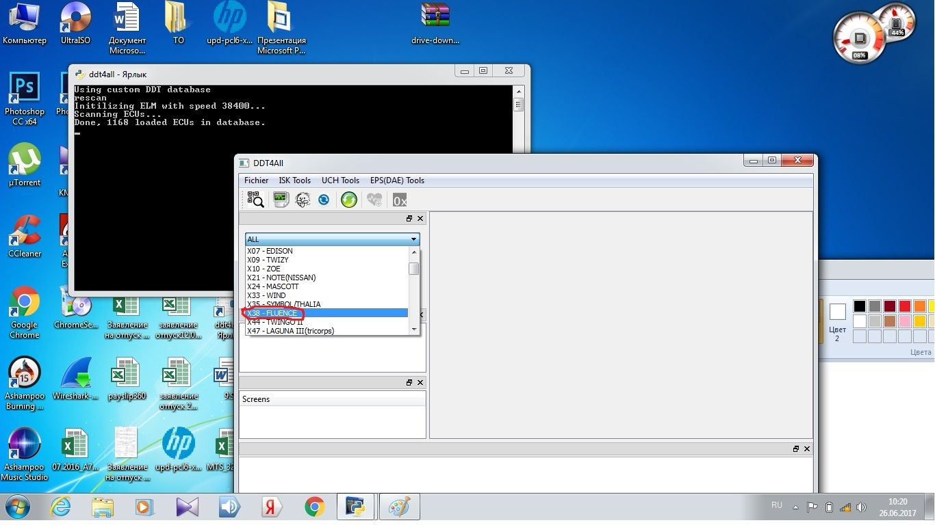Click the console window scroll-up arrow

coord(518,91)
